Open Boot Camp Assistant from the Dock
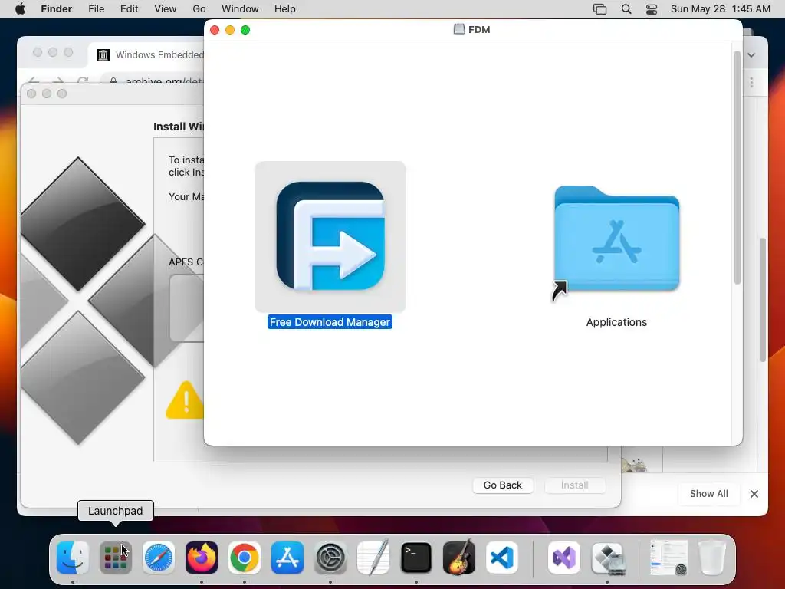This screenshot has width=785, height=589. pyautogui.click(x=607, y=558)
